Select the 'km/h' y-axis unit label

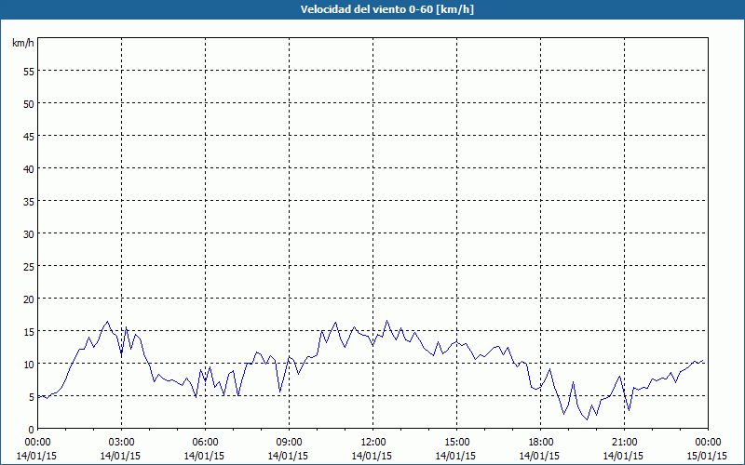23,43
